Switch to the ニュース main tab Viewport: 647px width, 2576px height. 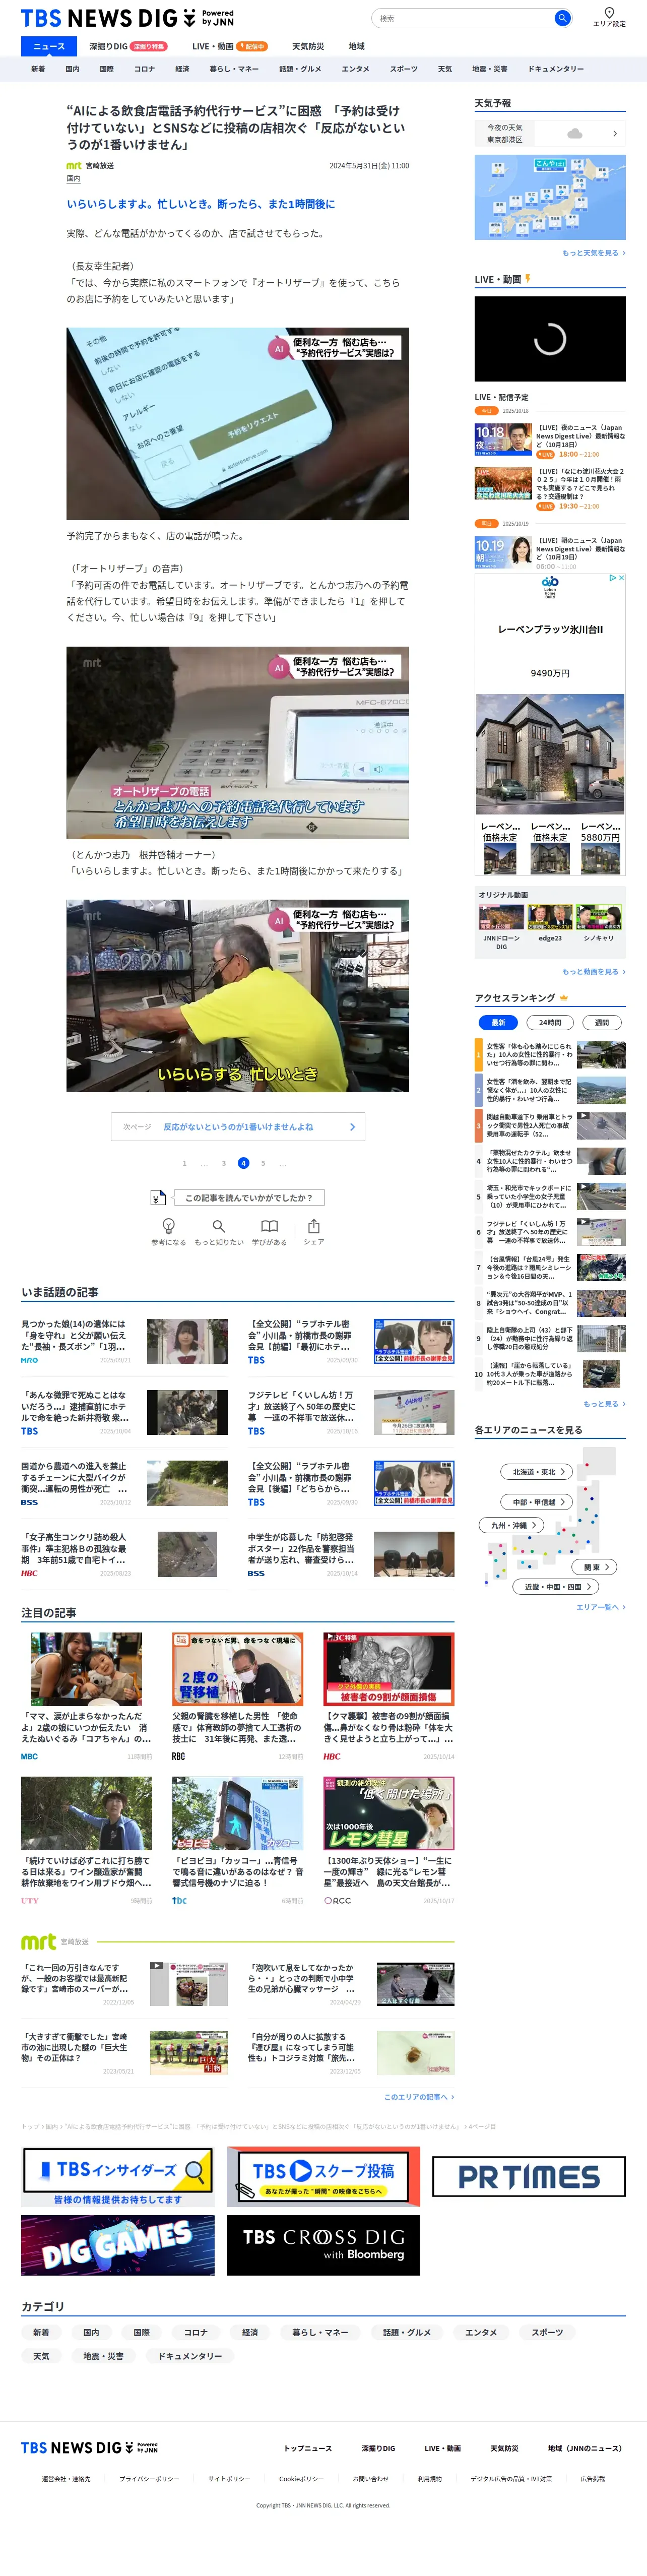pos(48,46)
